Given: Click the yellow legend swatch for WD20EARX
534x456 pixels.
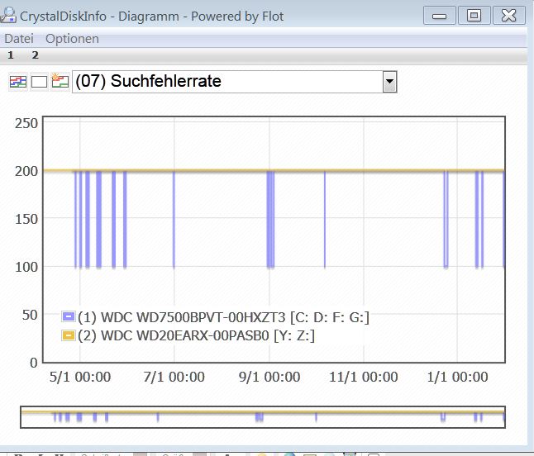Looking at the screenshot, I should point(68,335).
